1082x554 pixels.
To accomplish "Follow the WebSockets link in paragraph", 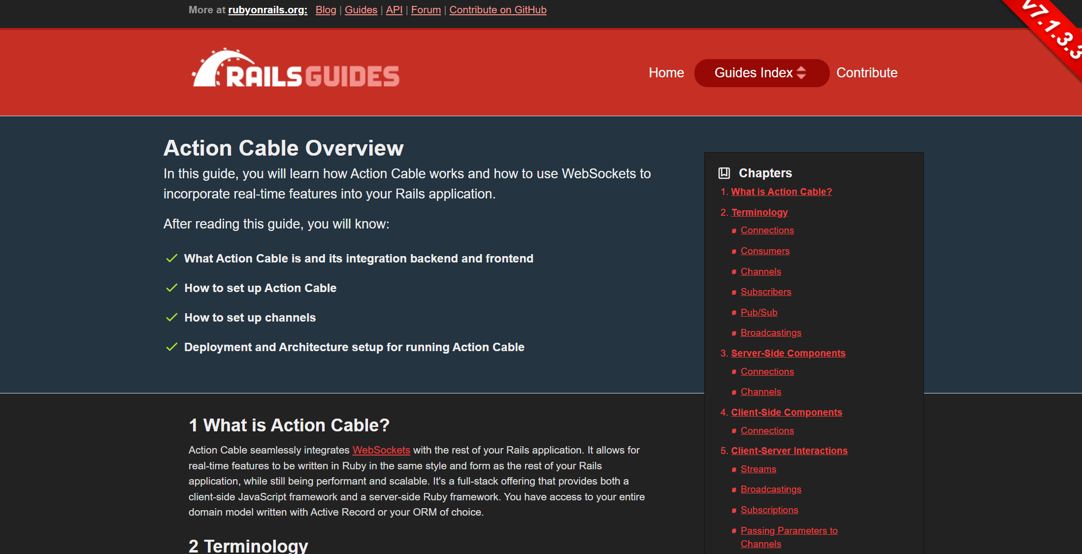I will click(x=381, y=450).
